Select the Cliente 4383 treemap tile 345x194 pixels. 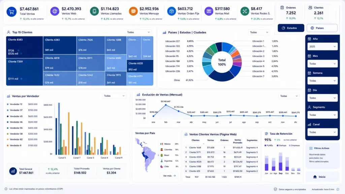click(60, 45)
